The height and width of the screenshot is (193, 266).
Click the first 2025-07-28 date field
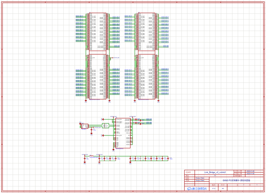(x=250, y=171)
